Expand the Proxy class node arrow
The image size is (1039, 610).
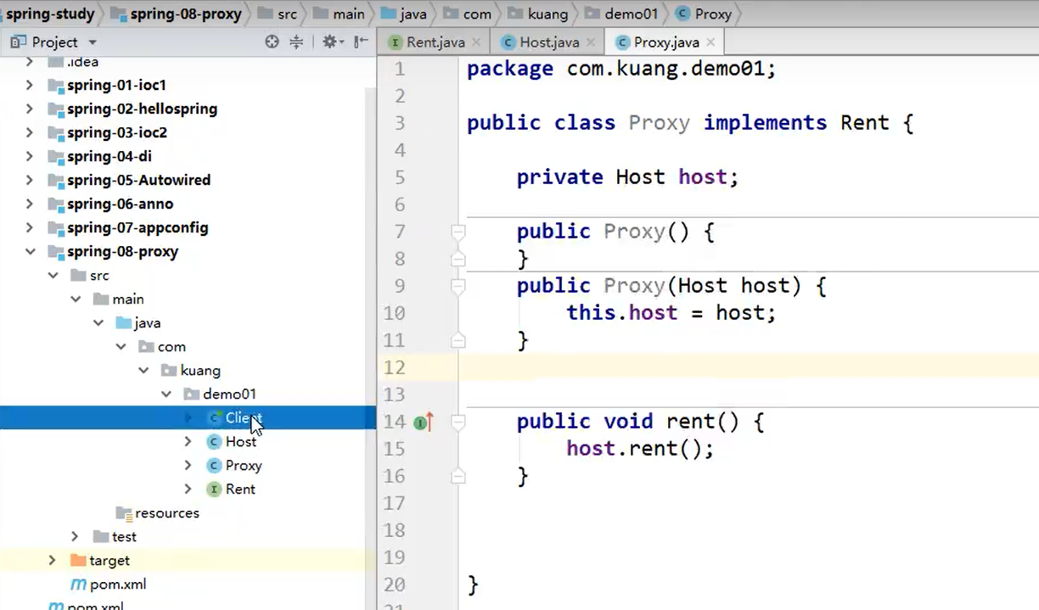coord(188,465)
